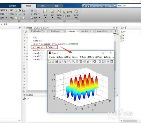Click the Run and Time icon
The image size is (141, 123).
point(76,11)
